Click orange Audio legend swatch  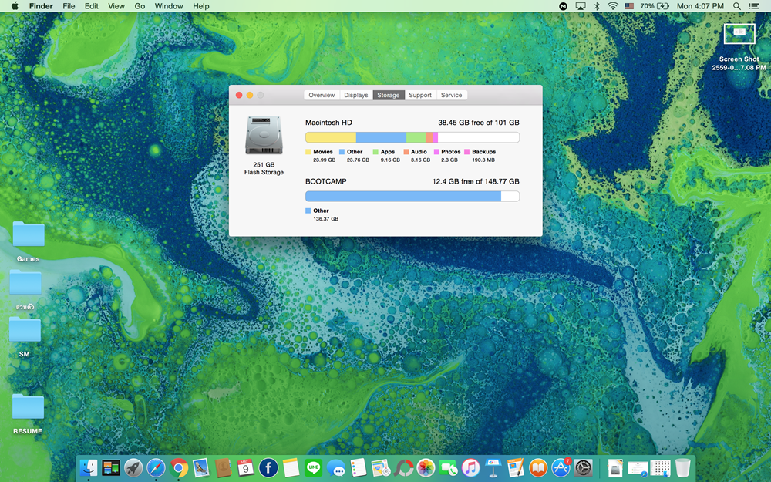[x=406, y=152]
